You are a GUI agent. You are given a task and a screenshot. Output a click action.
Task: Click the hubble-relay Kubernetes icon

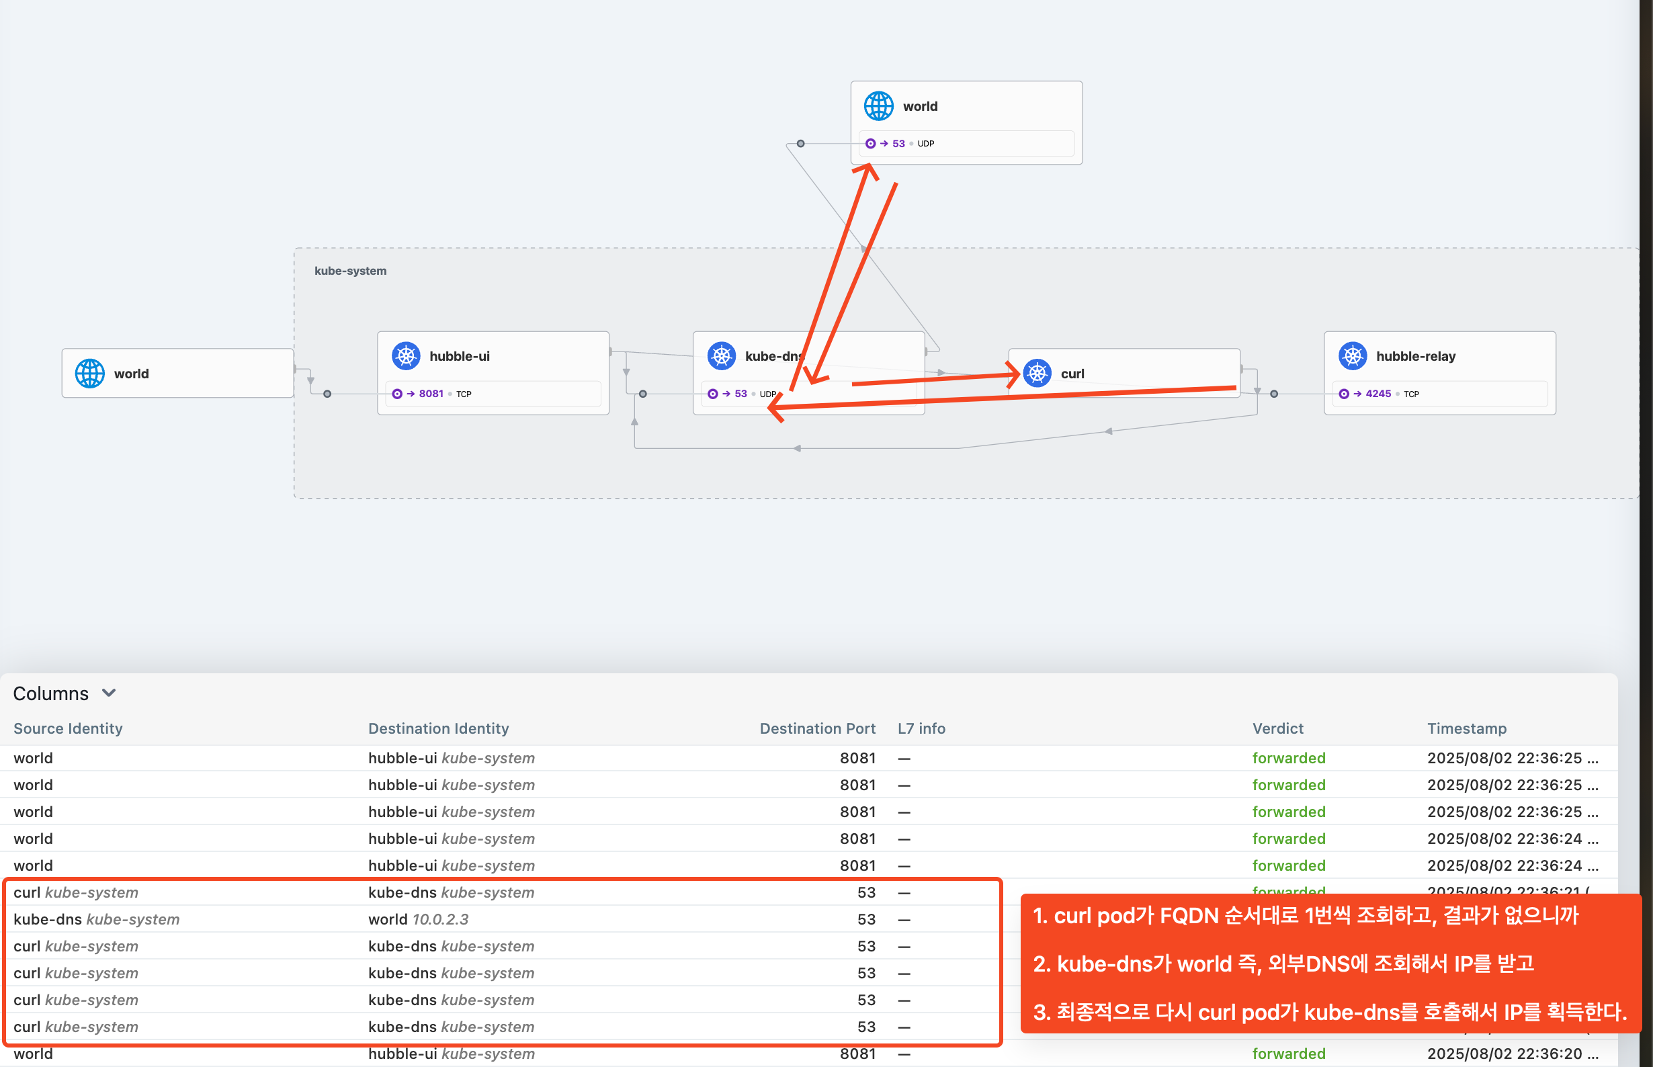coord(1353,356)
